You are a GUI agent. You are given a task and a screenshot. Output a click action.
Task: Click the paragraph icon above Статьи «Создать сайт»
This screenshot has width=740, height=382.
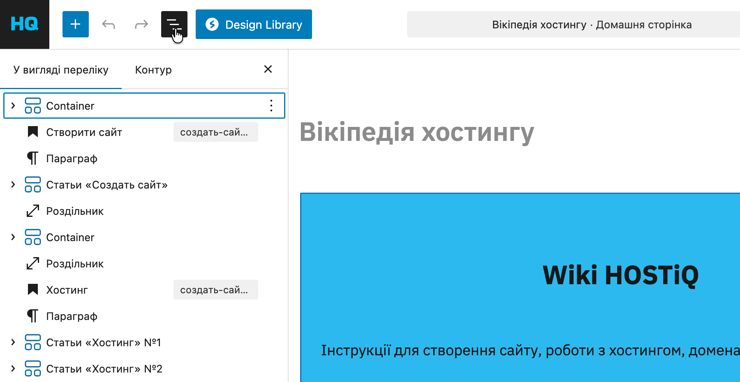(x=33, y=158)
